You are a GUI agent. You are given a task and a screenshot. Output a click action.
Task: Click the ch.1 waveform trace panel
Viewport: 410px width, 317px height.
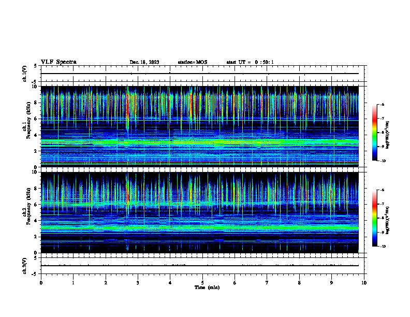203,74
